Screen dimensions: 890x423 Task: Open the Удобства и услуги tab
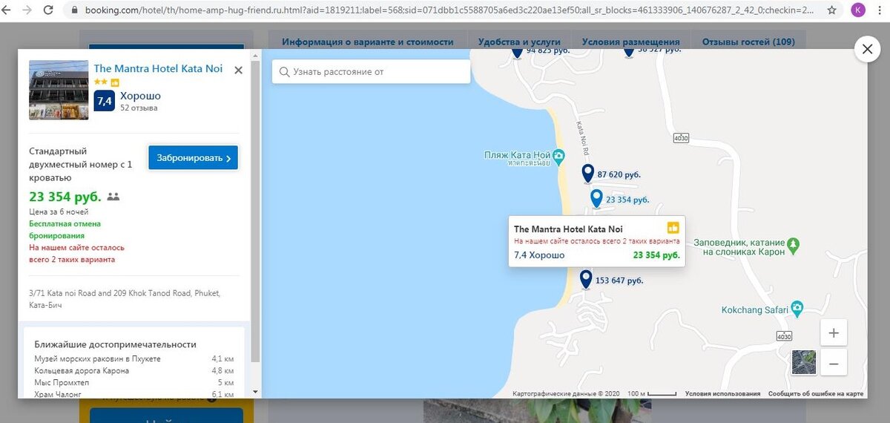(x=519, y=42)
